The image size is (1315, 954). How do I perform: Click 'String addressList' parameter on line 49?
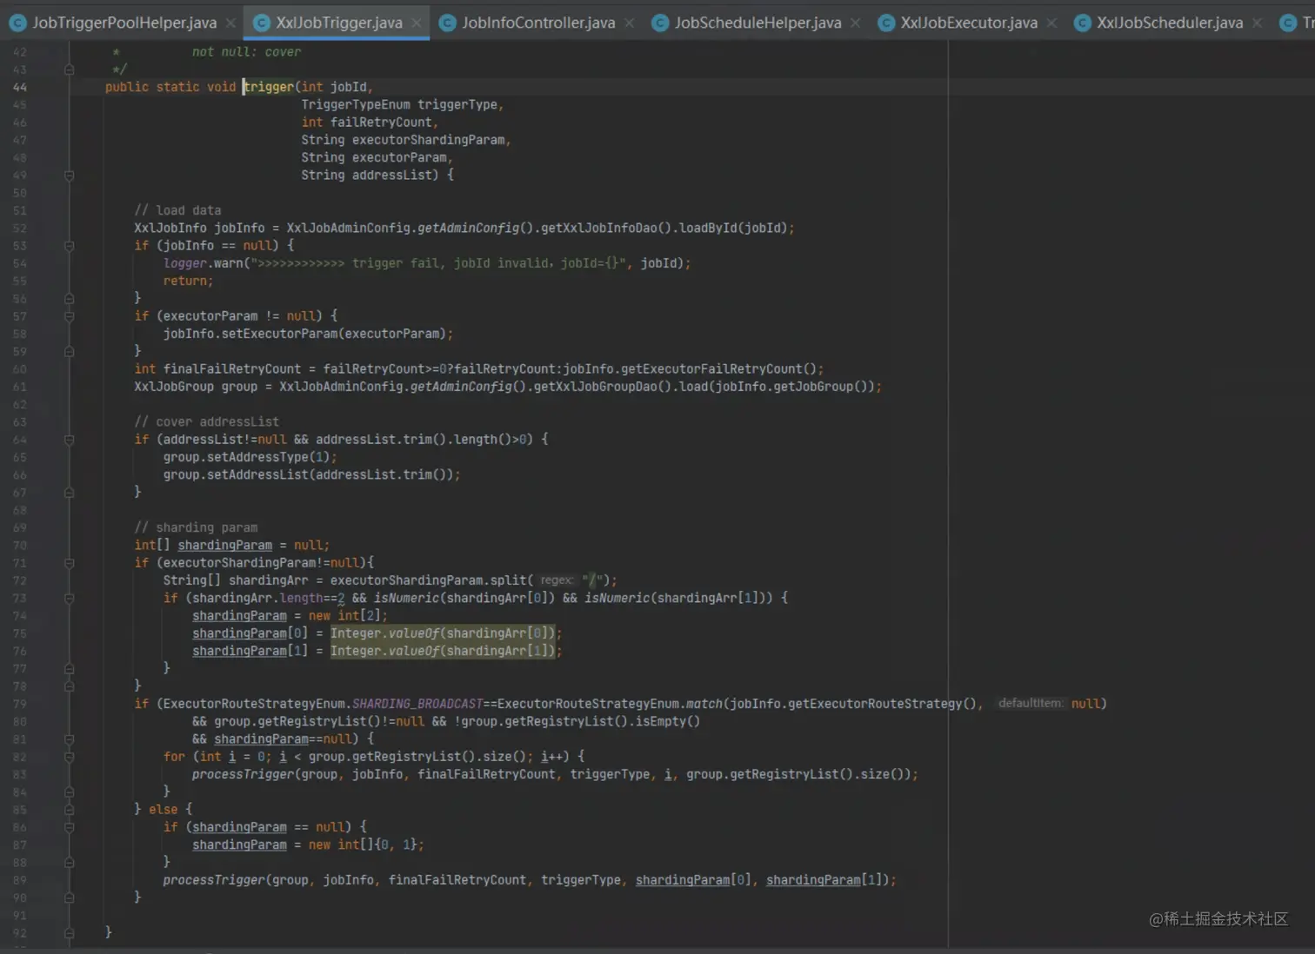pos(370,176)
